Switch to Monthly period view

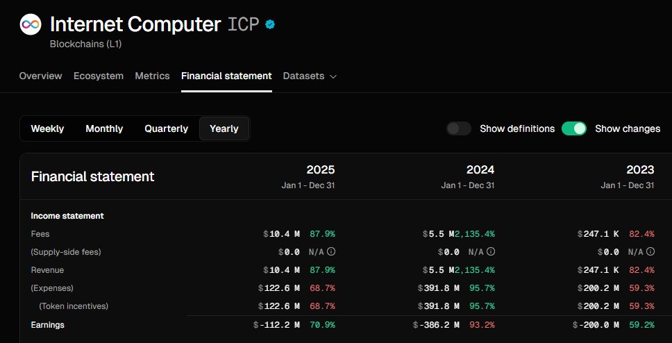tap(104, 128)
